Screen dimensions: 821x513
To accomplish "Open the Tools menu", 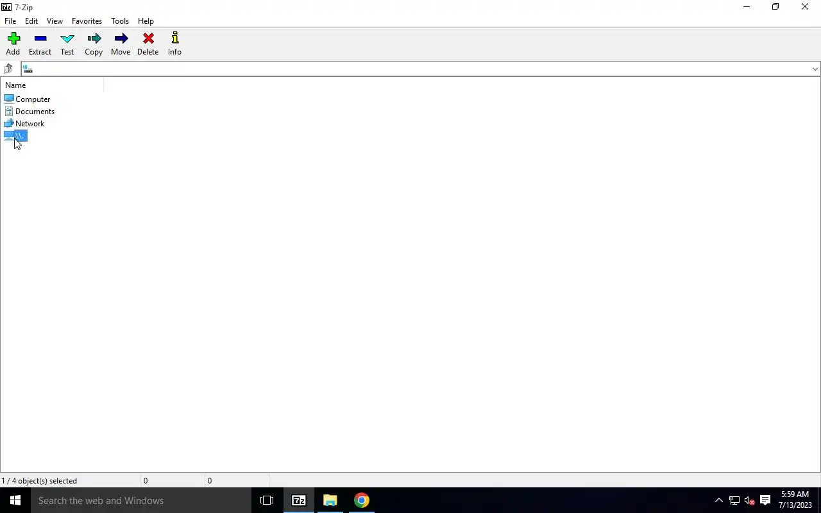I will point(120,21).
